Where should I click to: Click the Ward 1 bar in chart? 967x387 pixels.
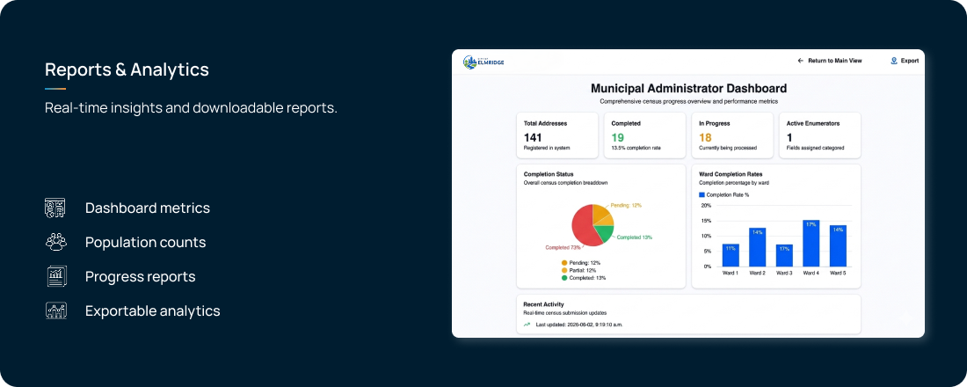click(731, 255)
